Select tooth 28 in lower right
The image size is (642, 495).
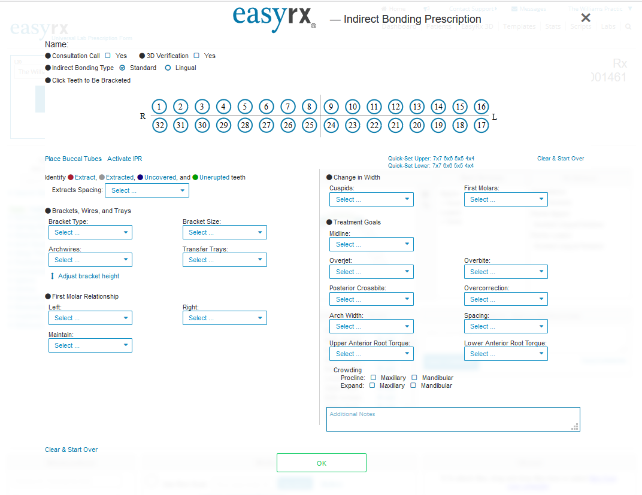click(245, 125)
